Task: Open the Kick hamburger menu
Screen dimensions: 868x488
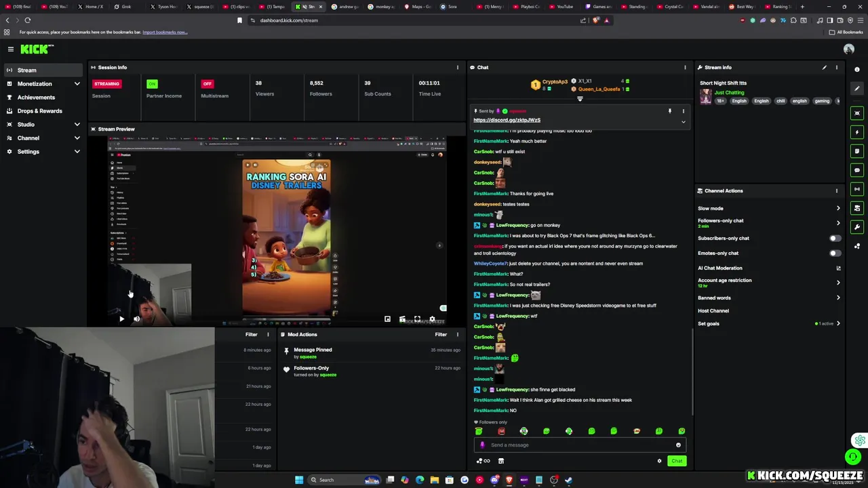Action: 11,49
